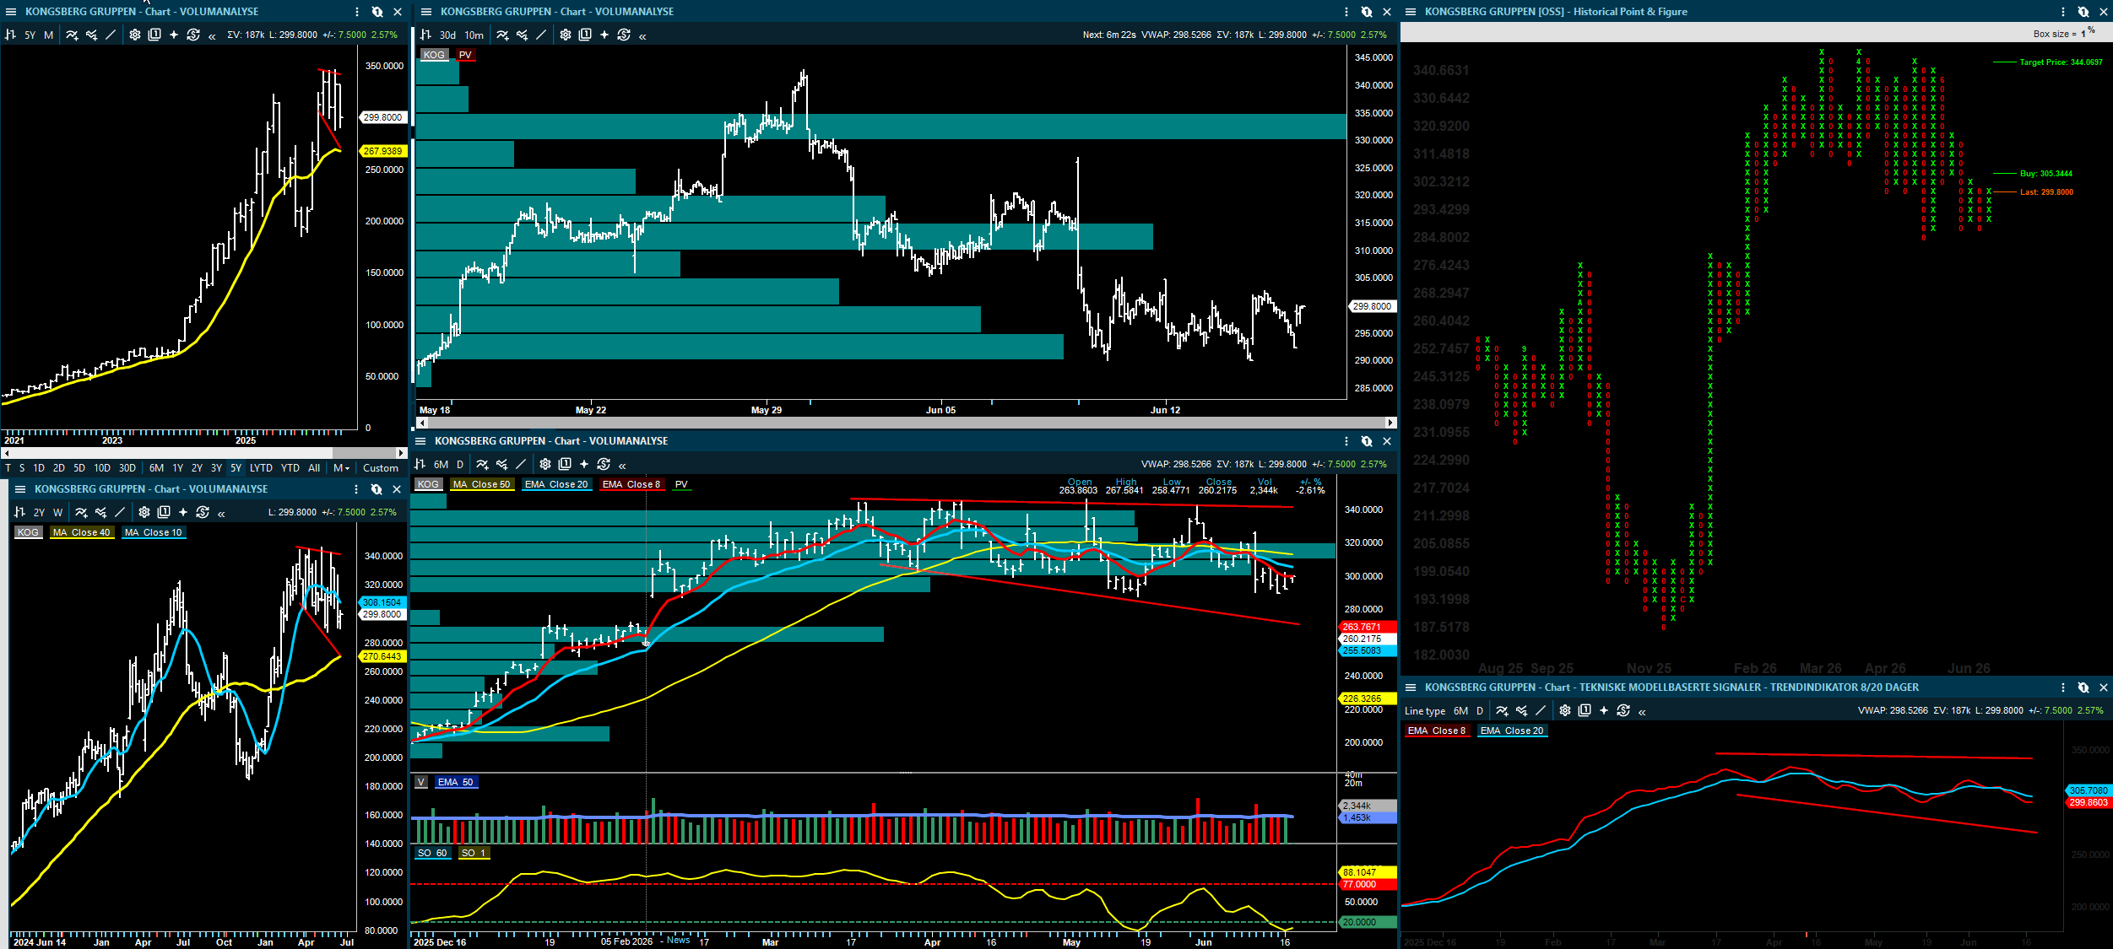Open the W resolution selector in weekly chart
2113x949 pixels.
tap(57, 512)
